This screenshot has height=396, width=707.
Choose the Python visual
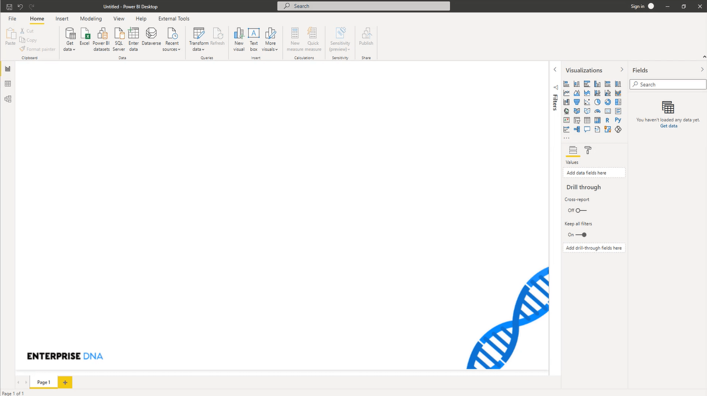(x=618, y=120)
